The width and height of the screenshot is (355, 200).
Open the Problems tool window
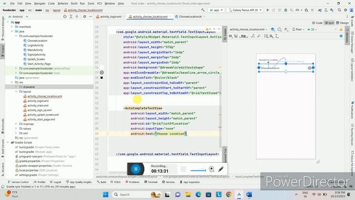(133, 182)
